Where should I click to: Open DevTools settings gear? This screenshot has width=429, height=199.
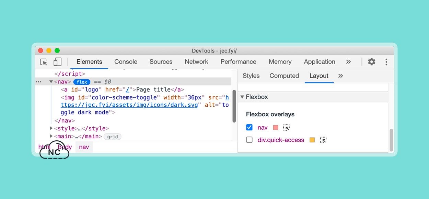click(372, 62)
